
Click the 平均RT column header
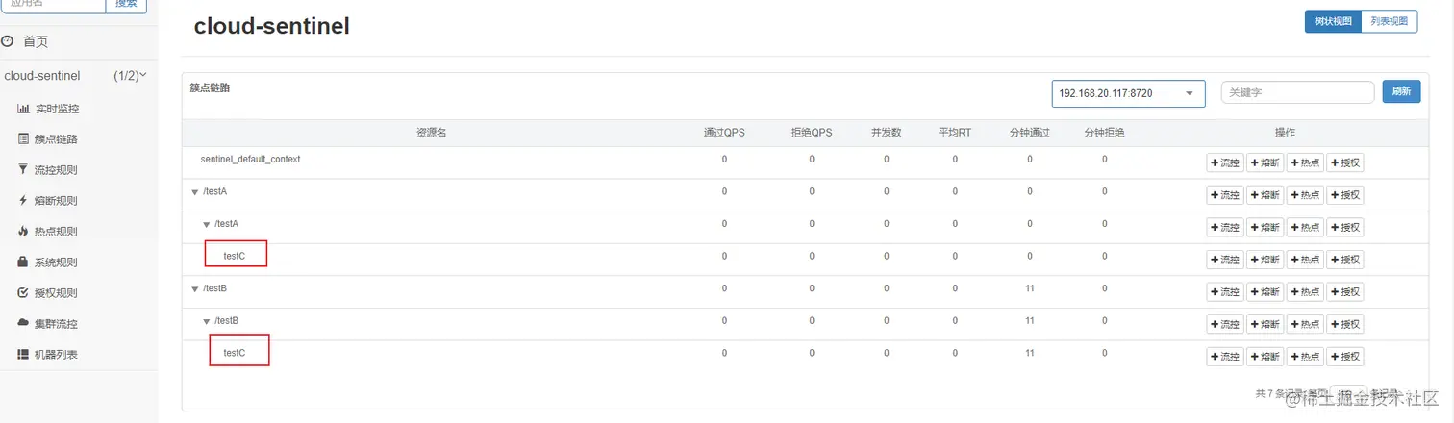coord(955,133)
